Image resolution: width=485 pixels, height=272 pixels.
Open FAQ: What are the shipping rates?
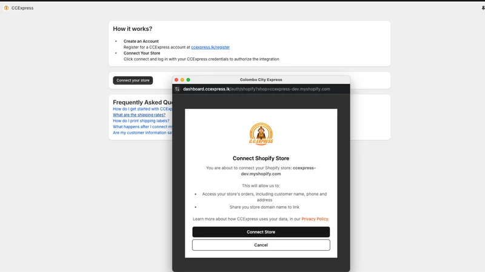[x=139, y=115]
